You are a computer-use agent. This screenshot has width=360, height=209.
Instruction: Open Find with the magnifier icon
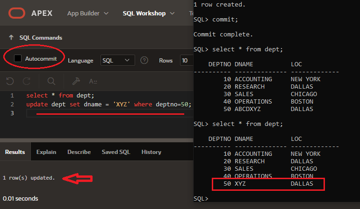51,81
